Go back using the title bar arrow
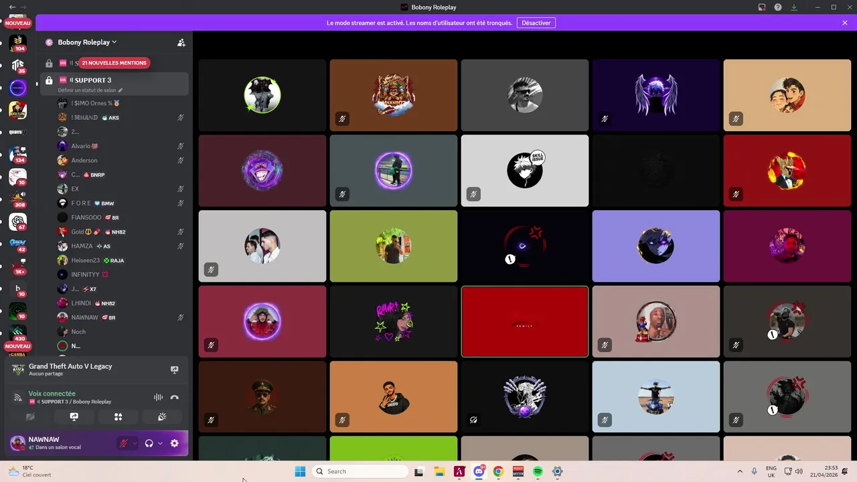This screenshot has width=857, height=482. point(11,7)
